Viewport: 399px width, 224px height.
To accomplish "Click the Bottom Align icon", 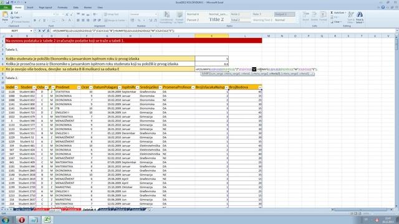I will point(88,14).
